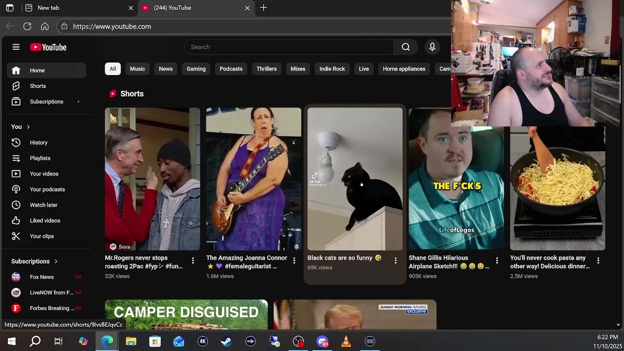This screenshot has height=351, width=624.
Task: Open a new browser tab
Action: [263, 8]
